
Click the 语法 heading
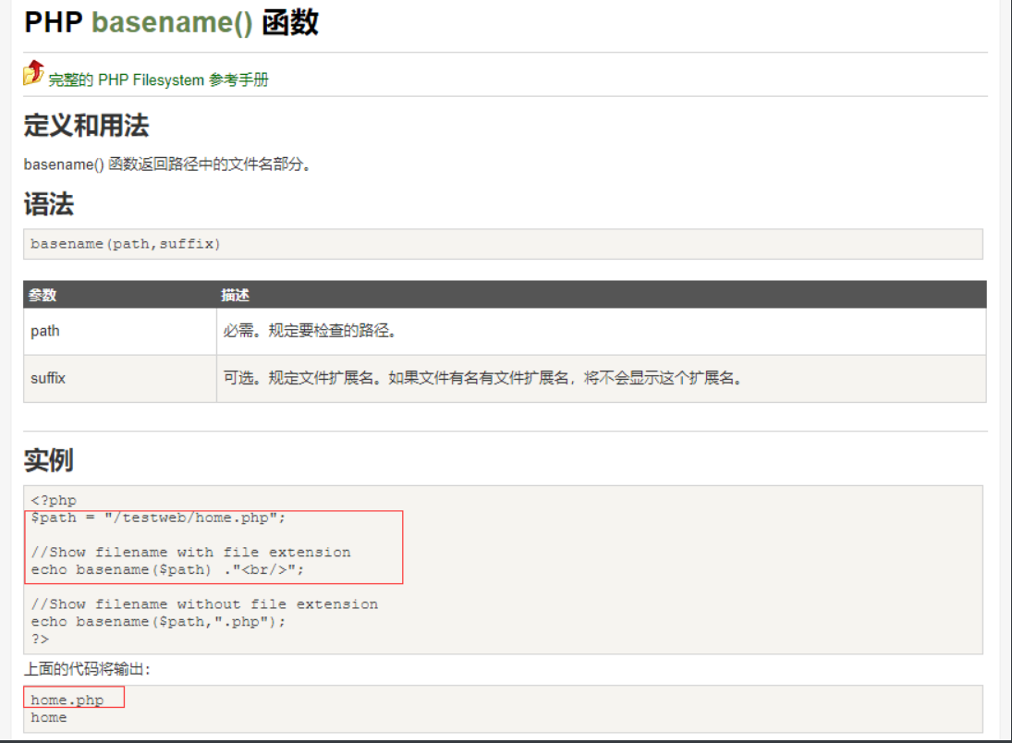(49, 204)
